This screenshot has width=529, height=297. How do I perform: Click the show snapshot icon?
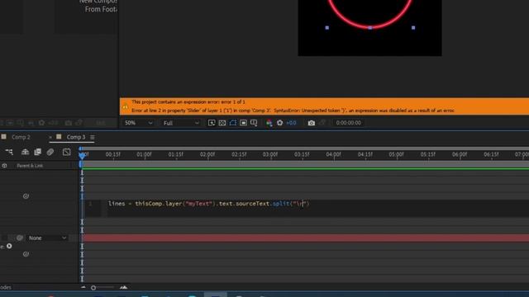pos(322,123)
